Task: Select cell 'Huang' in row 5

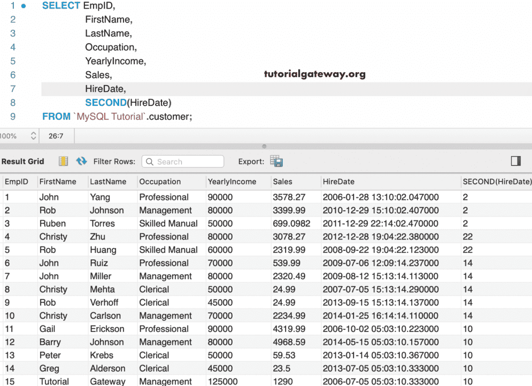Action: [x=103, y=250]
